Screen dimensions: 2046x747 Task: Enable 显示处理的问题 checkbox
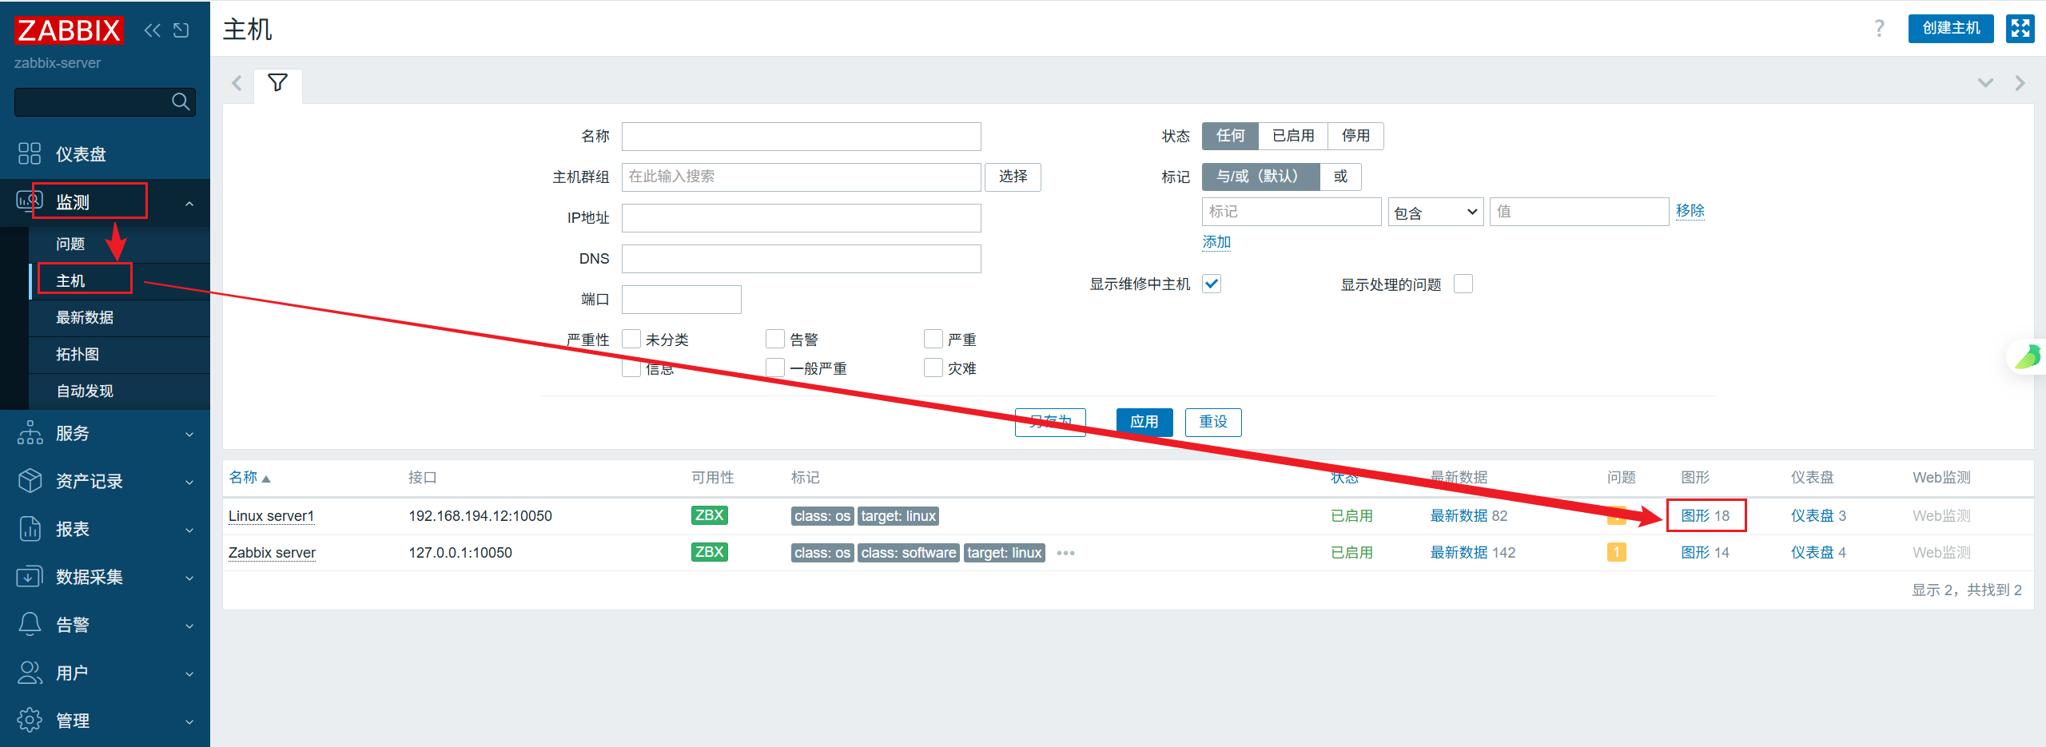click(x=1463, y=284)
